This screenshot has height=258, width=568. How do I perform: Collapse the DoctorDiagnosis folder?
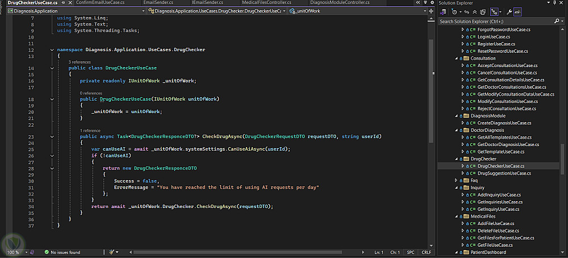pos(457,130)
